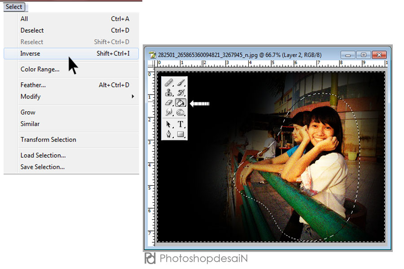Pick the Rectangle shape tool
The image size is (404, 269).
180,134
